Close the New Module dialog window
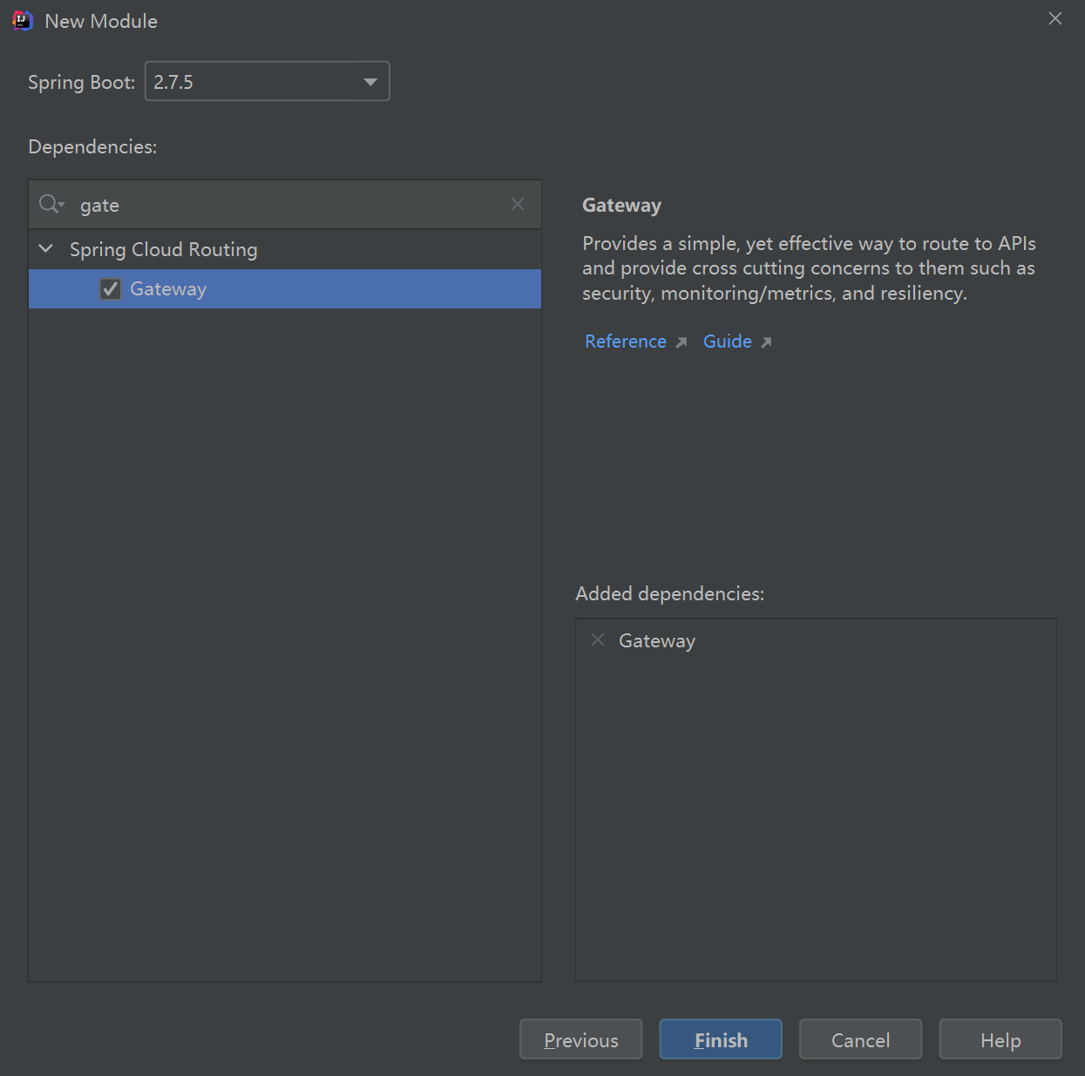 pyautogui.click(x=1055, y=18)
